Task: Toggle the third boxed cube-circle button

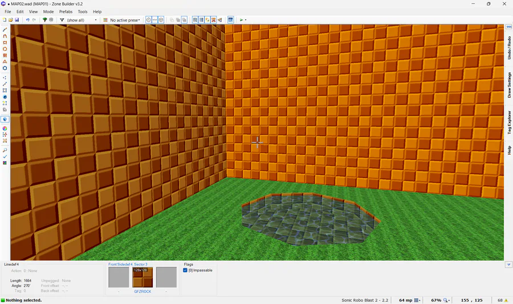Action: click(161, 20)
